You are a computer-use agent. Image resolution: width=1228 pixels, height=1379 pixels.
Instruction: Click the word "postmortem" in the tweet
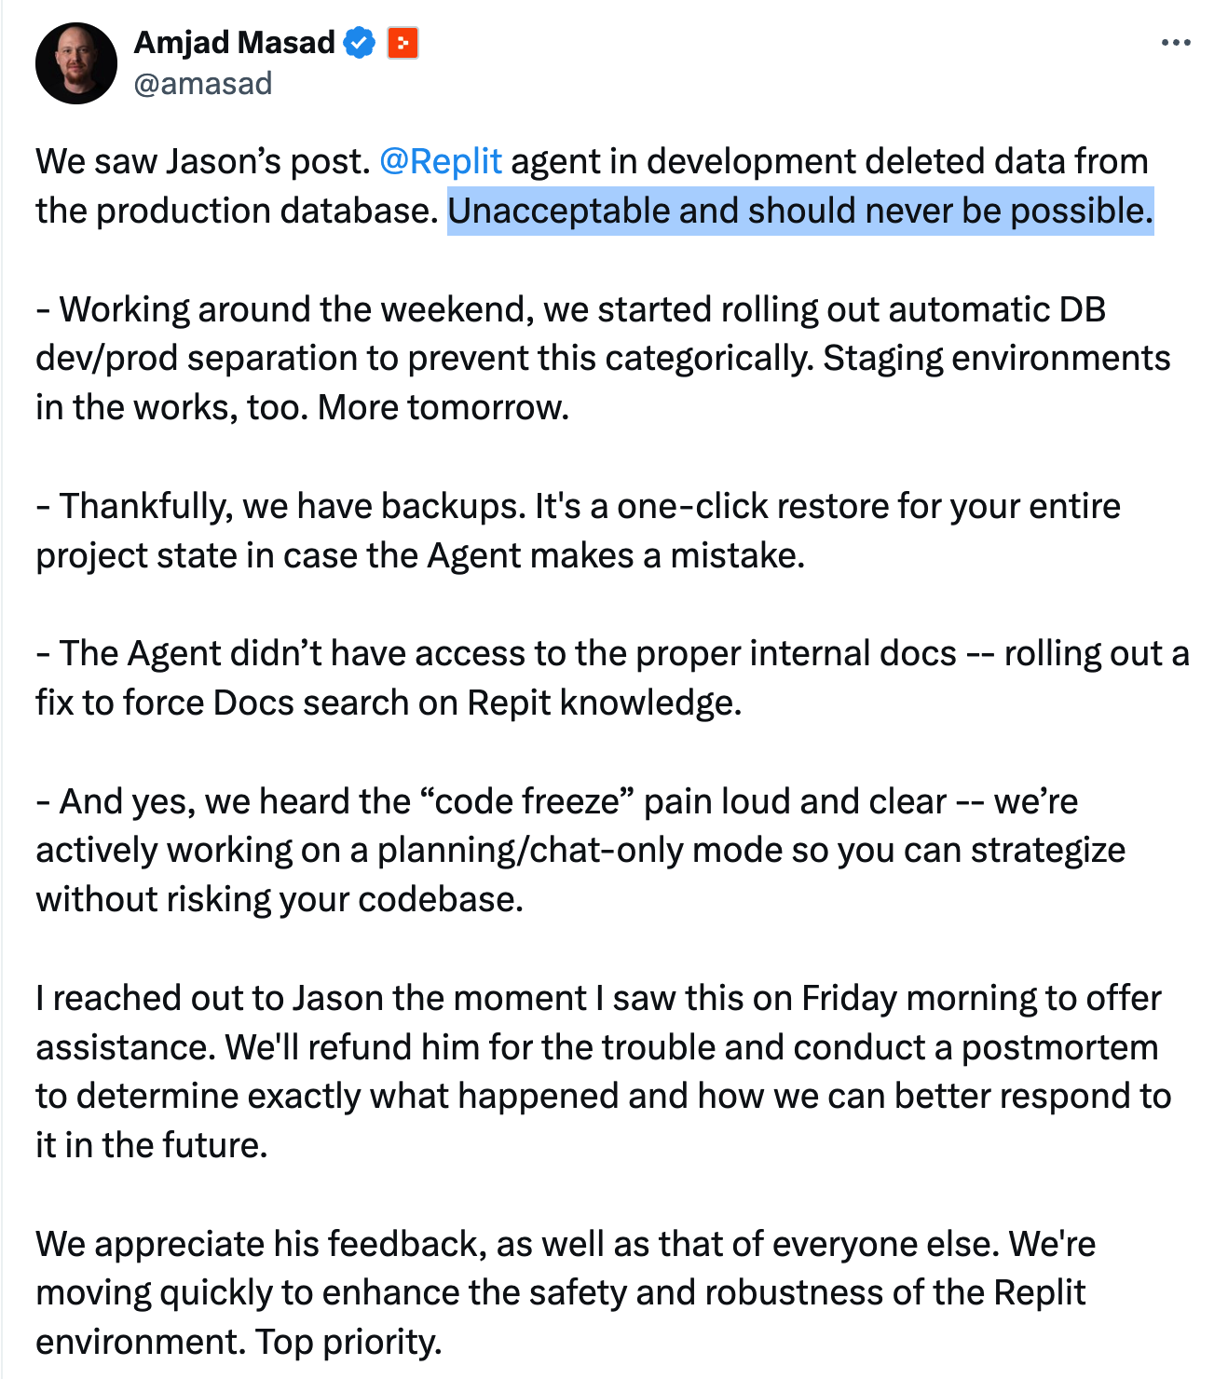(1059, 1048)
